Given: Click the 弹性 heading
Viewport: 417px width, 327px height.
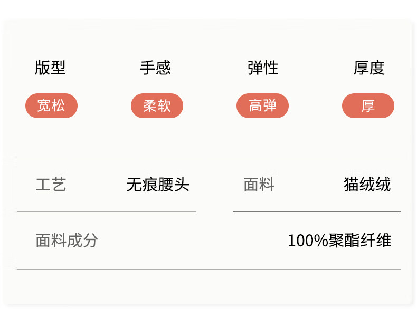Looking at the screenshot, I should (x=263, y=68).
